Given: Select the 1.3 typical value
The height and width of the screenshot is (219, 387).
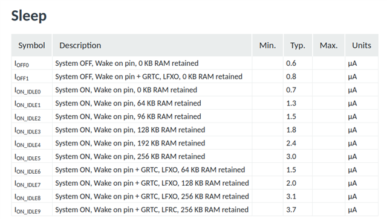Looking at the screenshot, I should [291, 103].
